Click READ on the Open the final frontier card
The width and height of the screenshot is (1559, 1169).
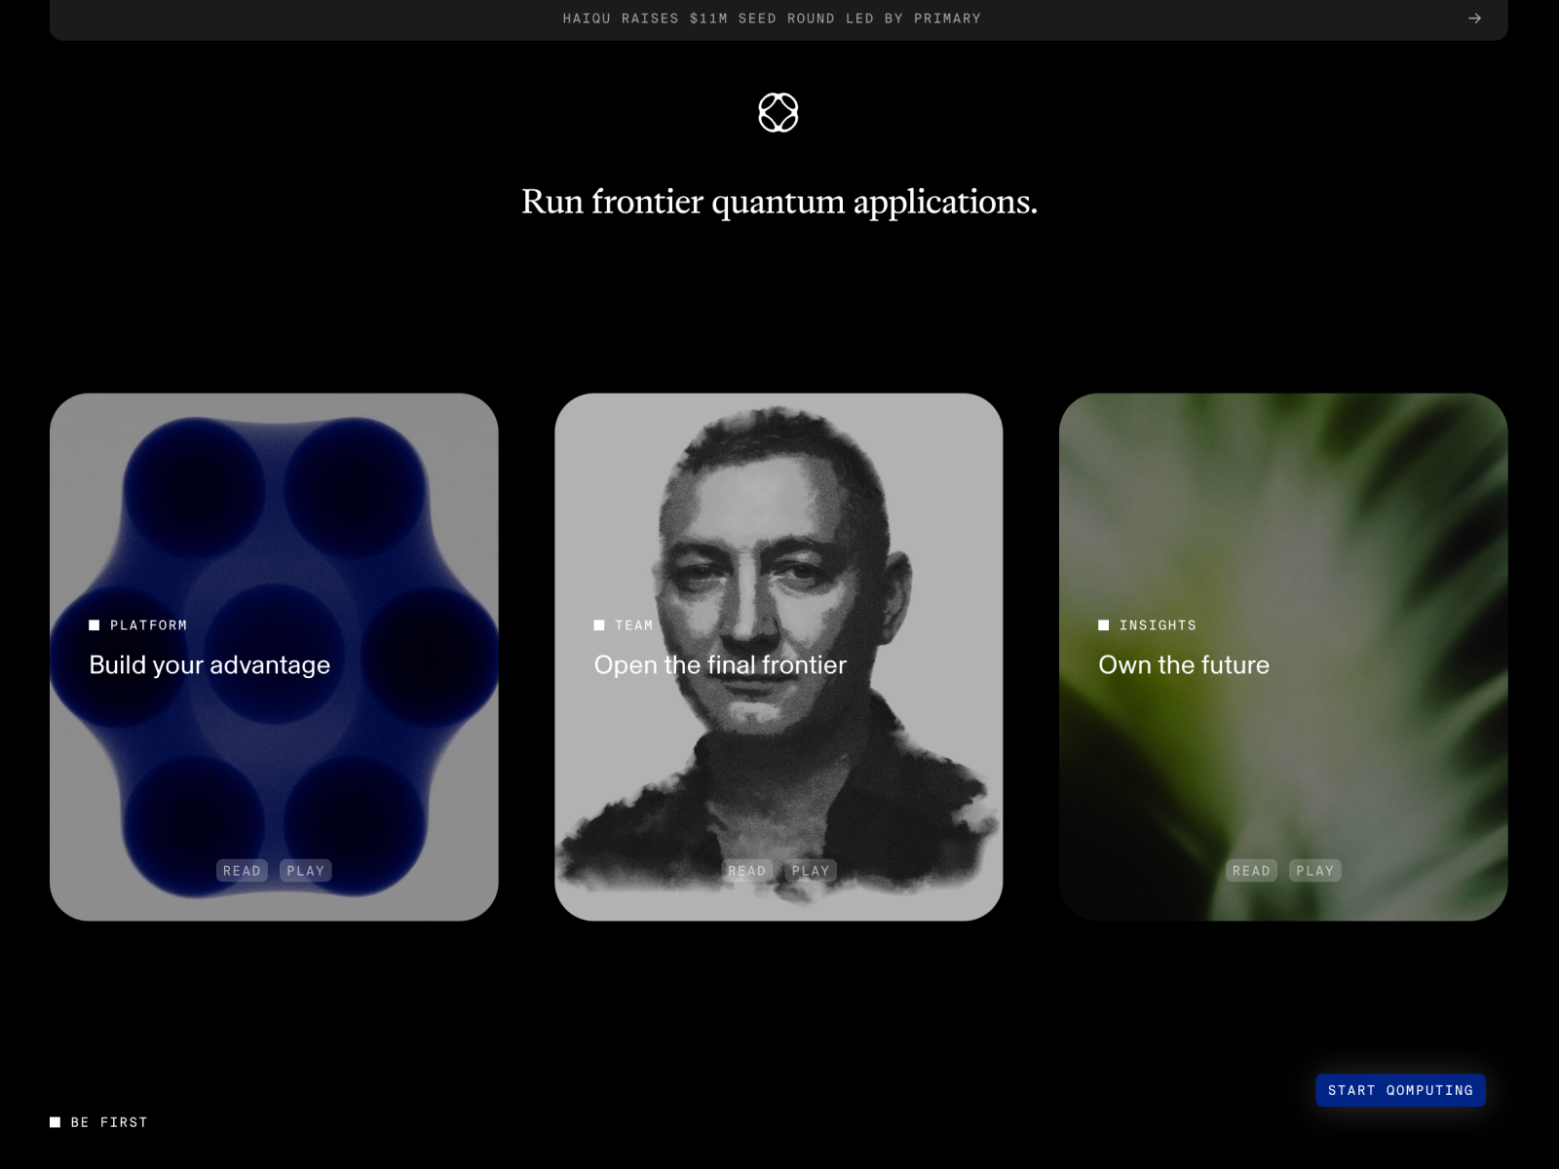pos(746,870)
